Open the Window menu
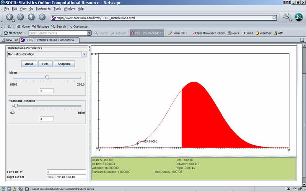This screenshot has height=192, width=306. (69, 8)
